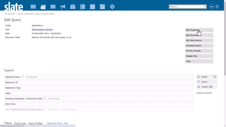
Task: Open the grid apps icon top right
Action: 217,7
